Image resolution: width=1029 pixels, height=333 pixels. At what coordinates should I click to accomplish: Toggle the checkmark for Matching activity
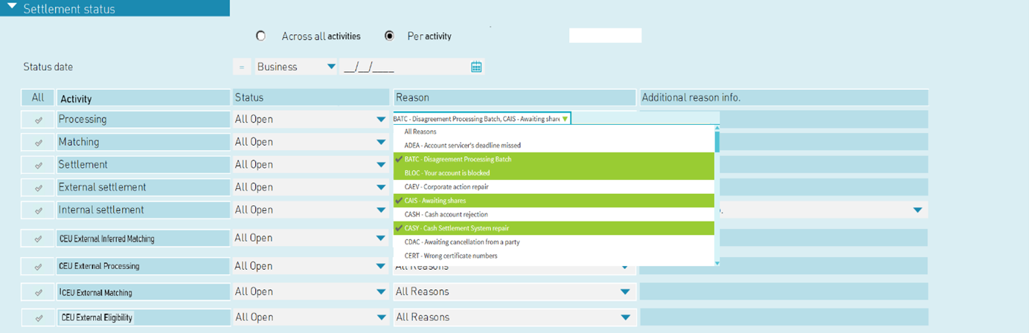pyautogui.click(x=38, y=142)
